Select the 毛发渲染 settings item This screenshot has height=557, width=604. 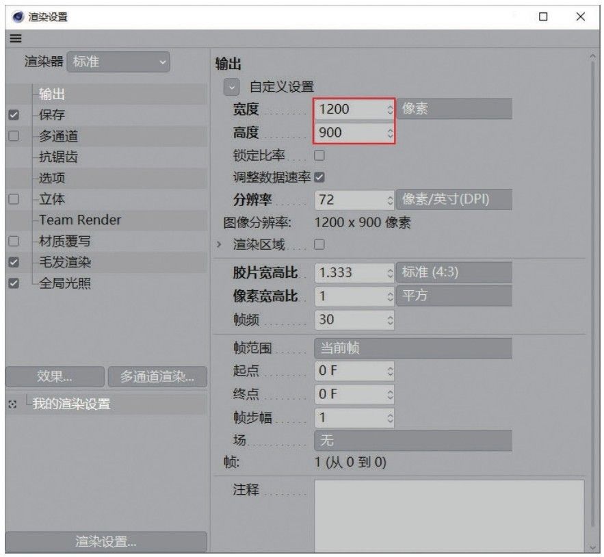click(x=65, y=262)
